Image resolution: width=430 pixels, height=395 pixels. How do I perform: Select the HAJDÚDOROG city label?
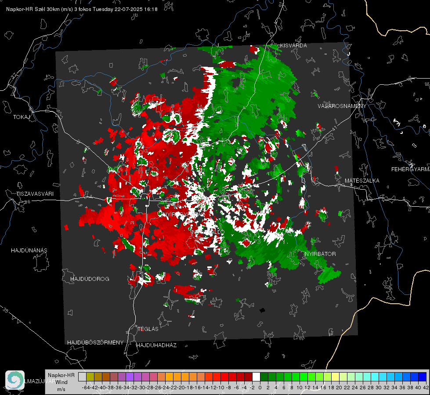[90, 279]
